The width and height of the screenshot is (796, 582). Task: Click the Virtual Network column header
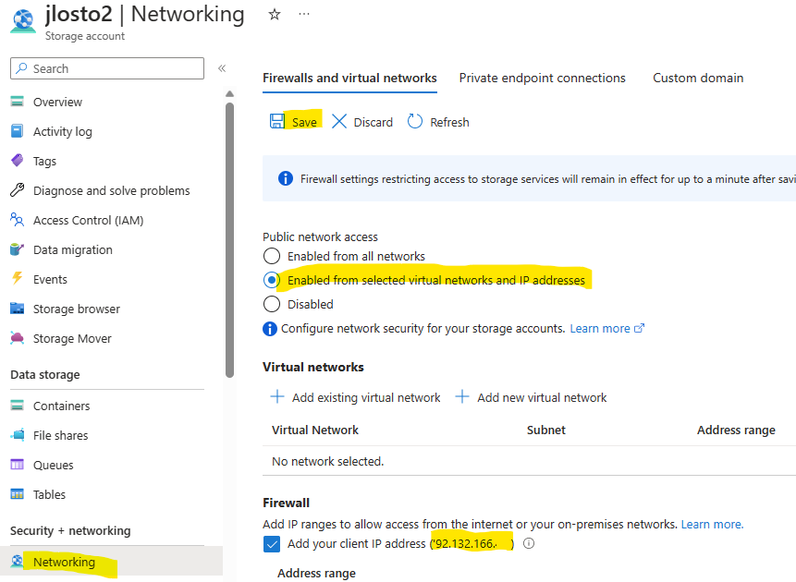click(315, 430)
